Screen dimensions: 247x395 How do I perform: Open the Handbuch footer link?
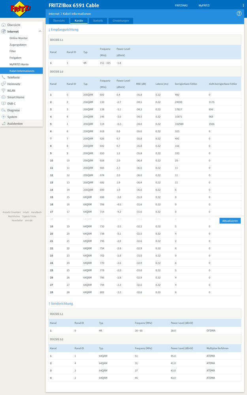coord(36,212)
